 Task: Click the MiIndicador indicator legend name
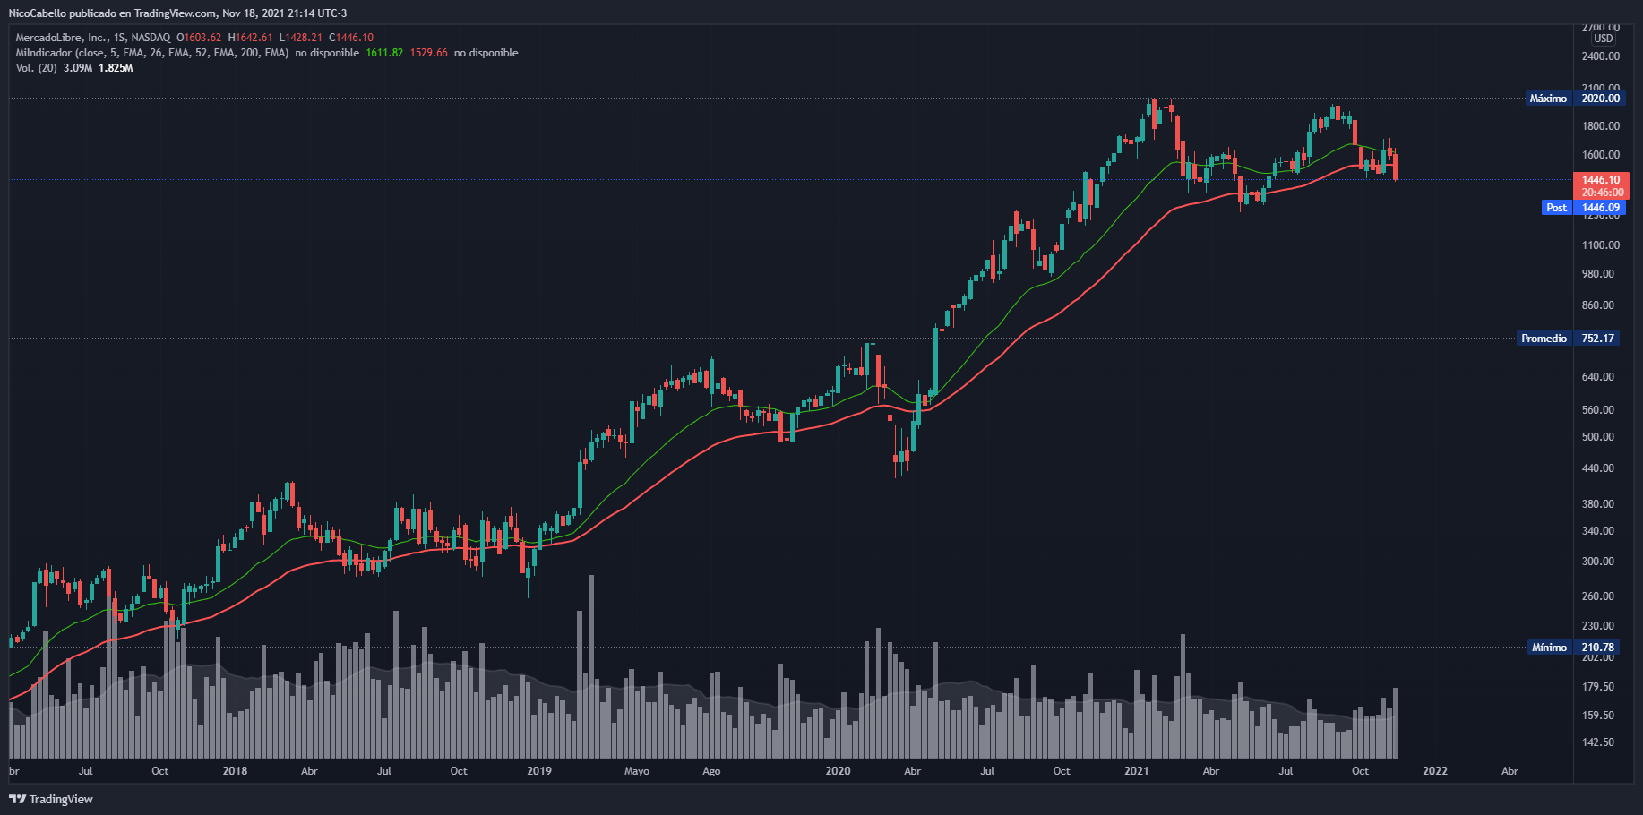(x=43, y=53)
